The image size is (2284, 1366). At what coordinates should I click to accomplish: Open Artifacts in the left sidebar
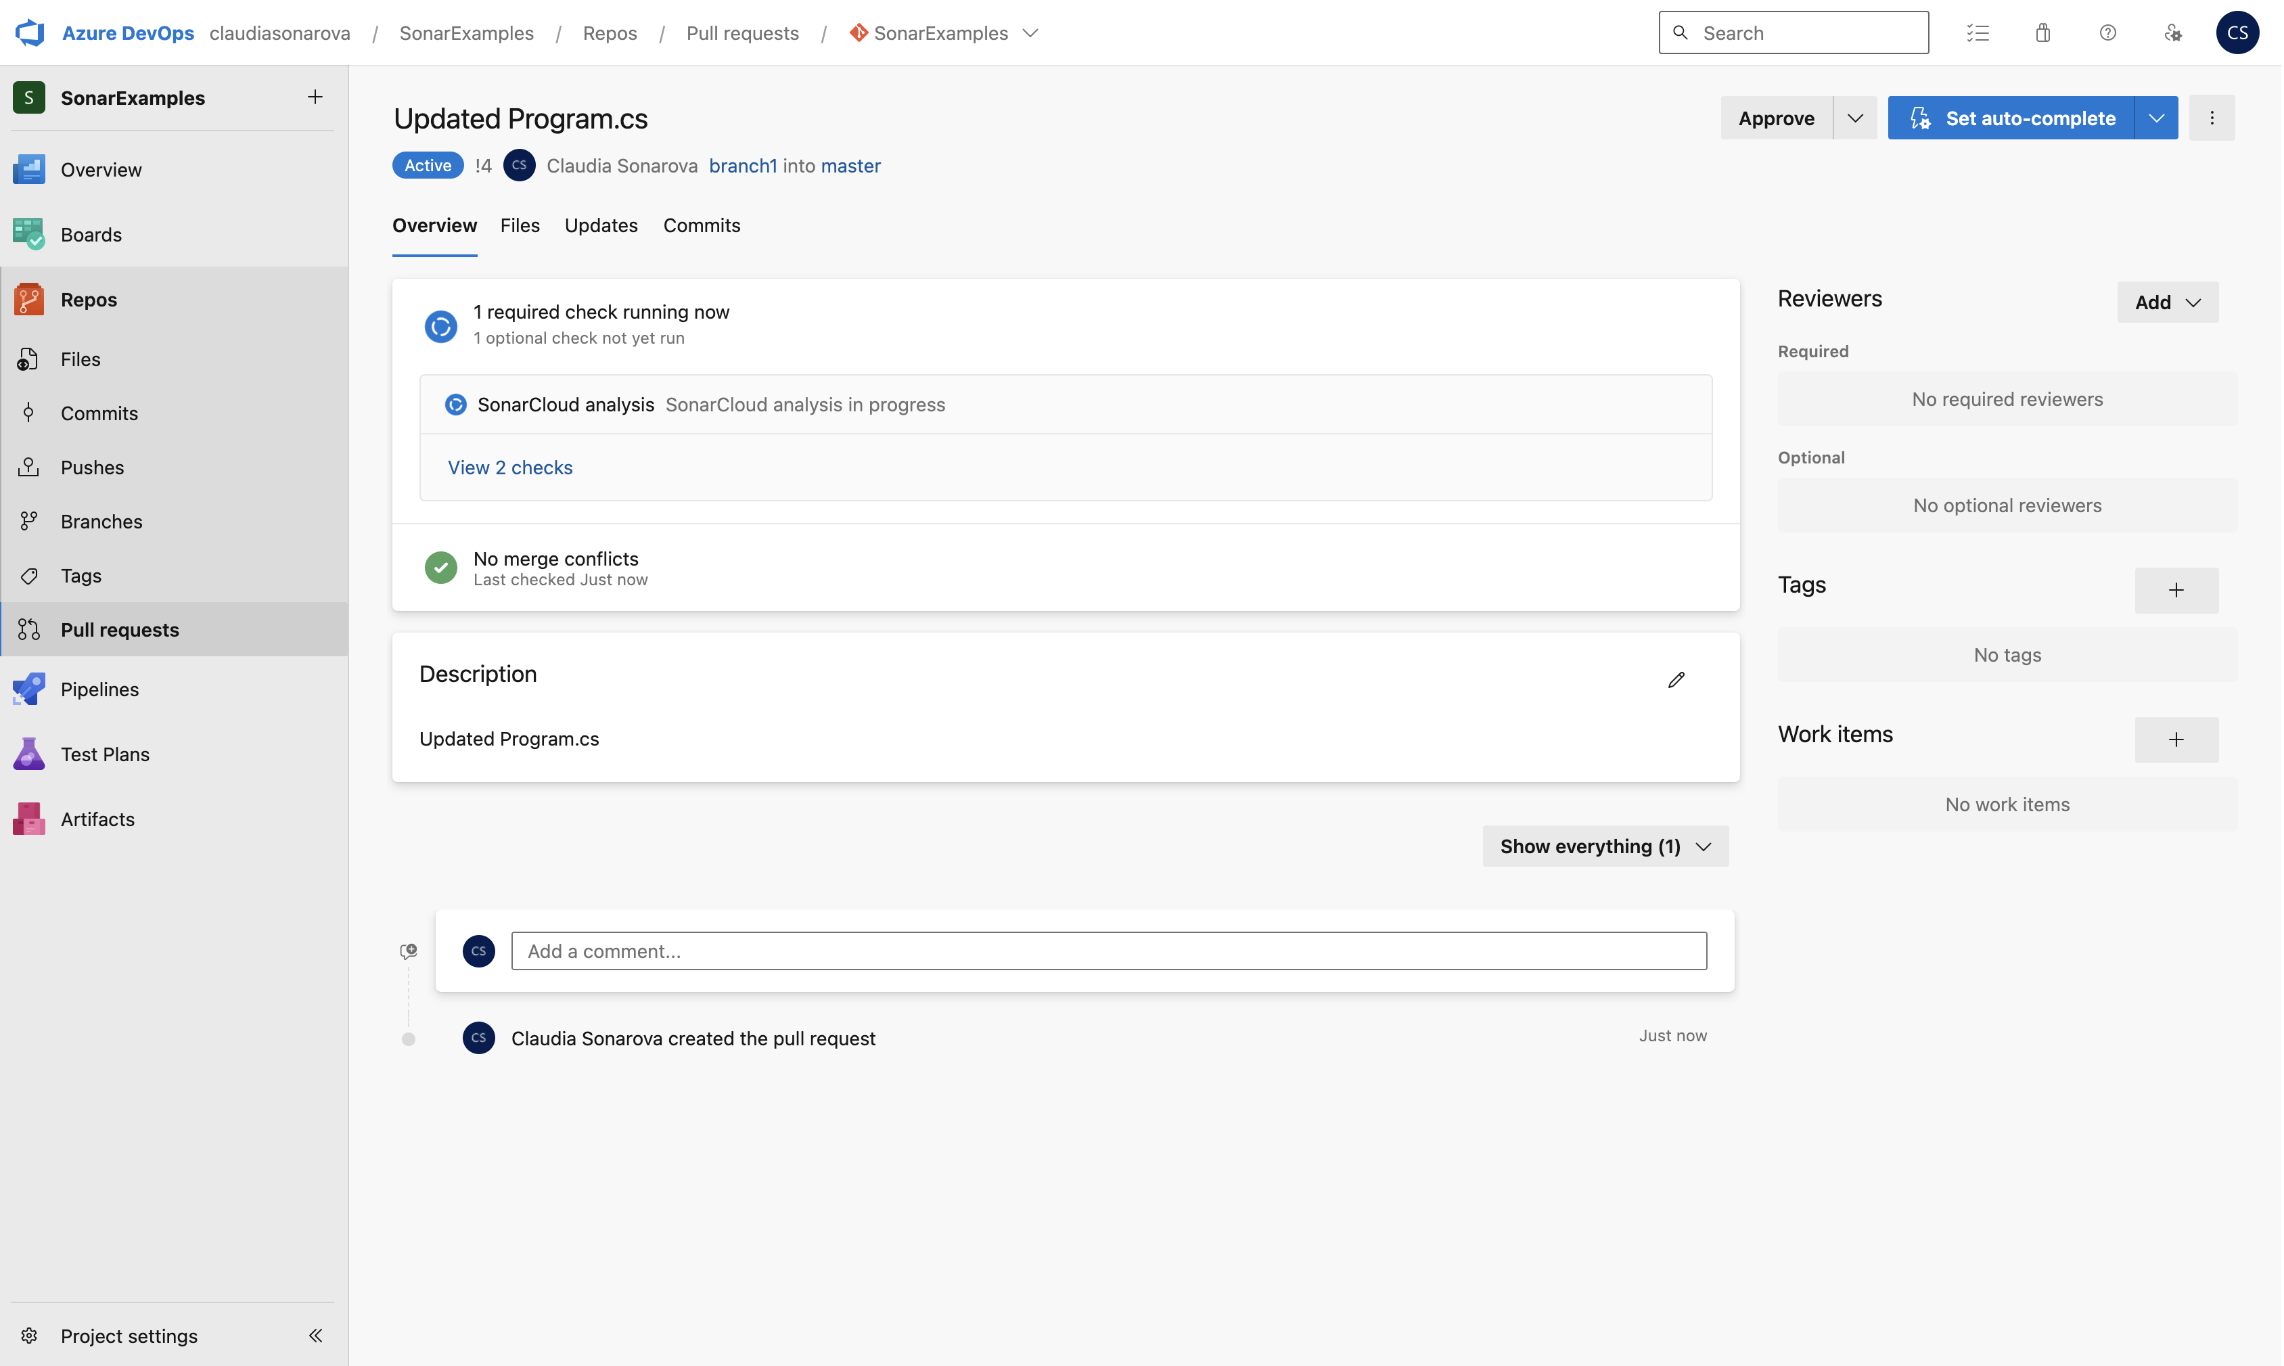click(175, 819)
